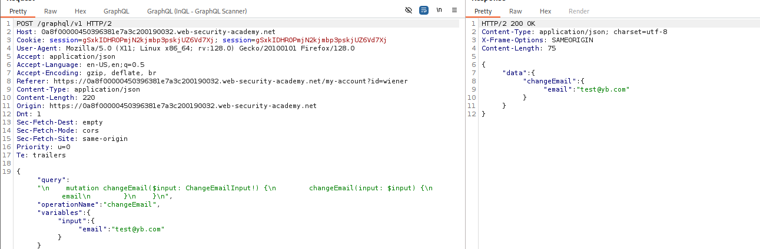The height and width of the screenshot is (249, 760).
Task: Select the GraphQL (InQL - GraphQL Scanner) tab
Action: (197, 11)
